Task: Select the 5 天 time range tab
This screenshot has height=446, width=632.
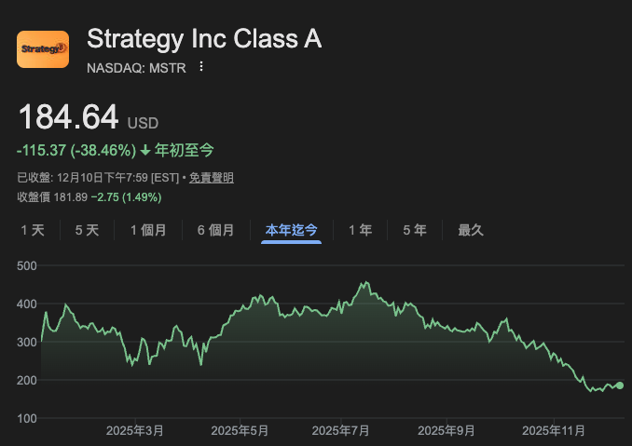Action: [87, 230]
